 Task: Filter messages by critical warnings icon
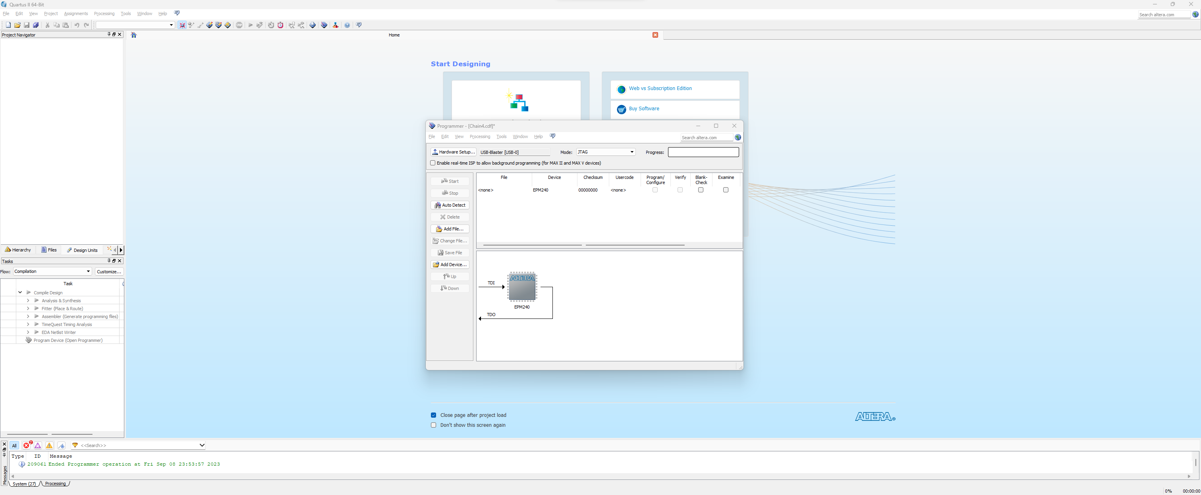pyautogui.click(x=38, y=445)
